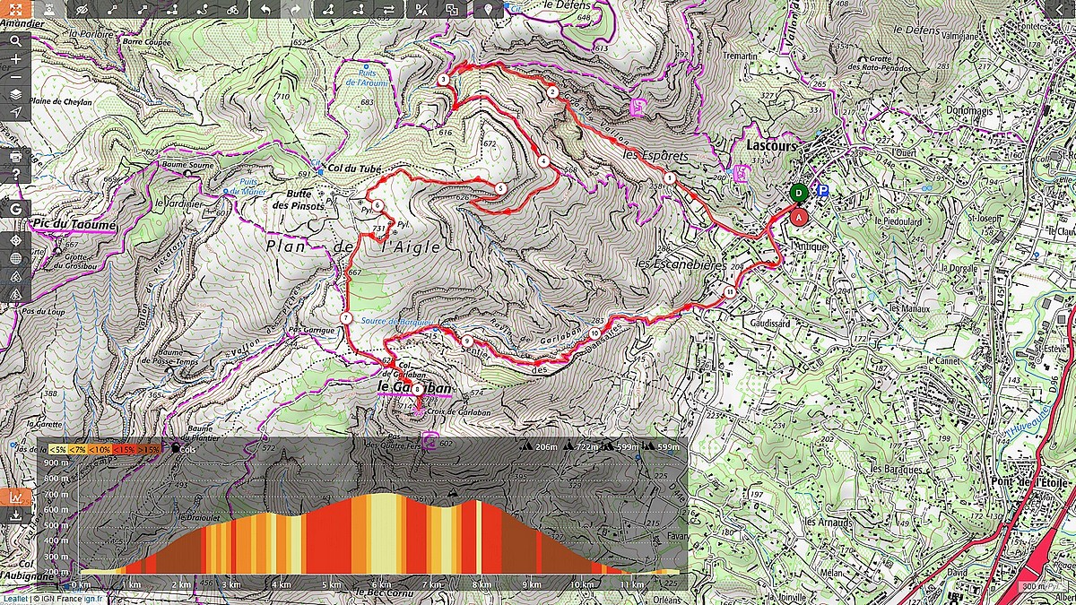Click the ign.fr attribution link
The image size is (1076, 605).
[93, 599]
